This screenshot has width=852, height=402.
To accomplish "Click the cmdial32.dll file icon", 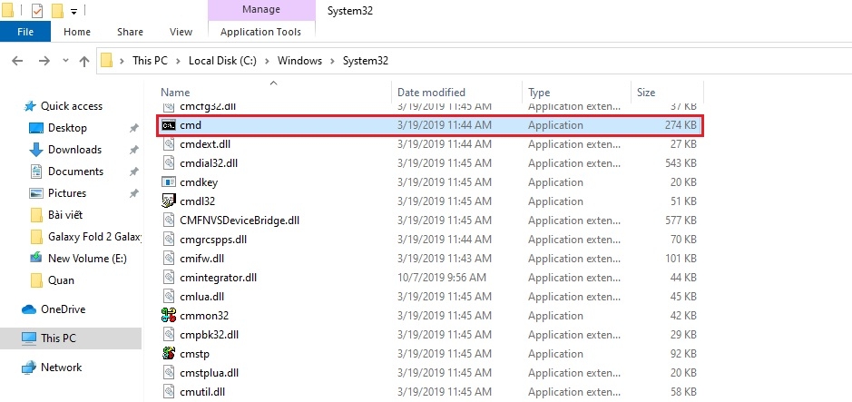I will (x=169, y=163).
